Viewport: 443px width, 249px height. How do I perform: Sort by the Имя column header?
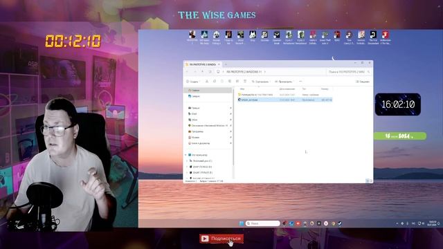tap(242, 89)
